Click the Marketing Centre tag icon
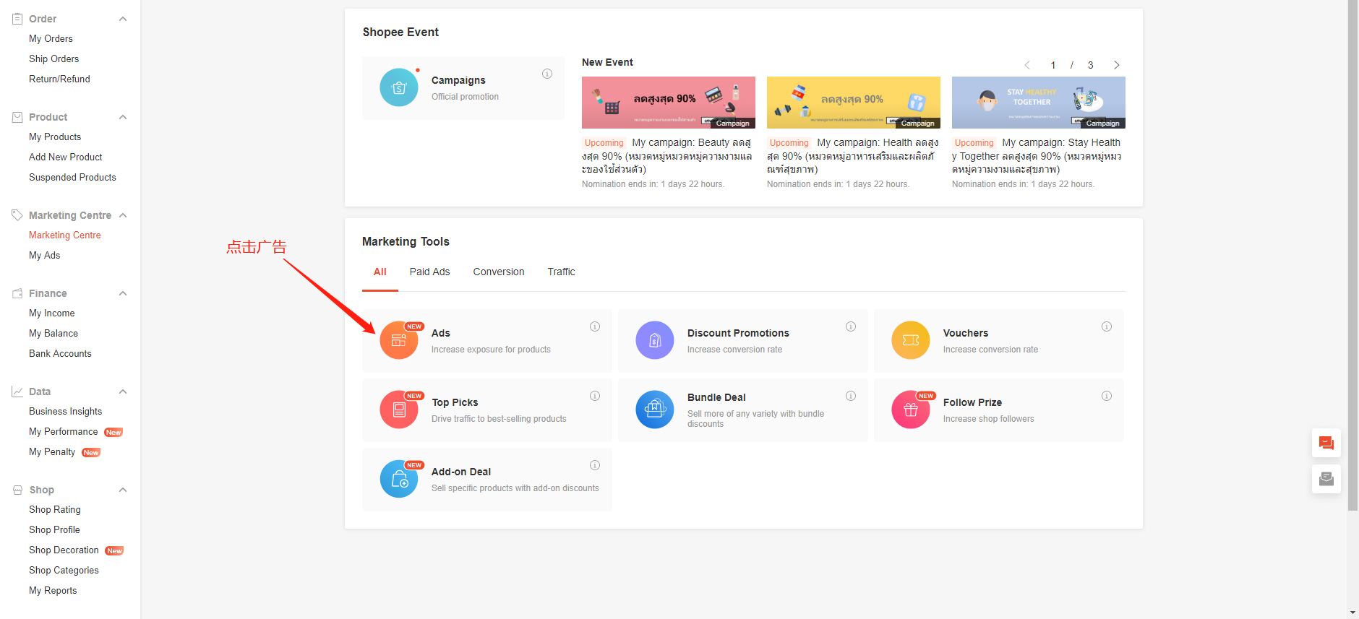 click(17, 215)
